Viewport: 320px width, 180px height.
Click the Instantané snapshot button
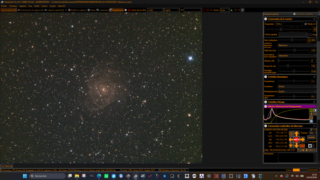[x=103, y=10]
